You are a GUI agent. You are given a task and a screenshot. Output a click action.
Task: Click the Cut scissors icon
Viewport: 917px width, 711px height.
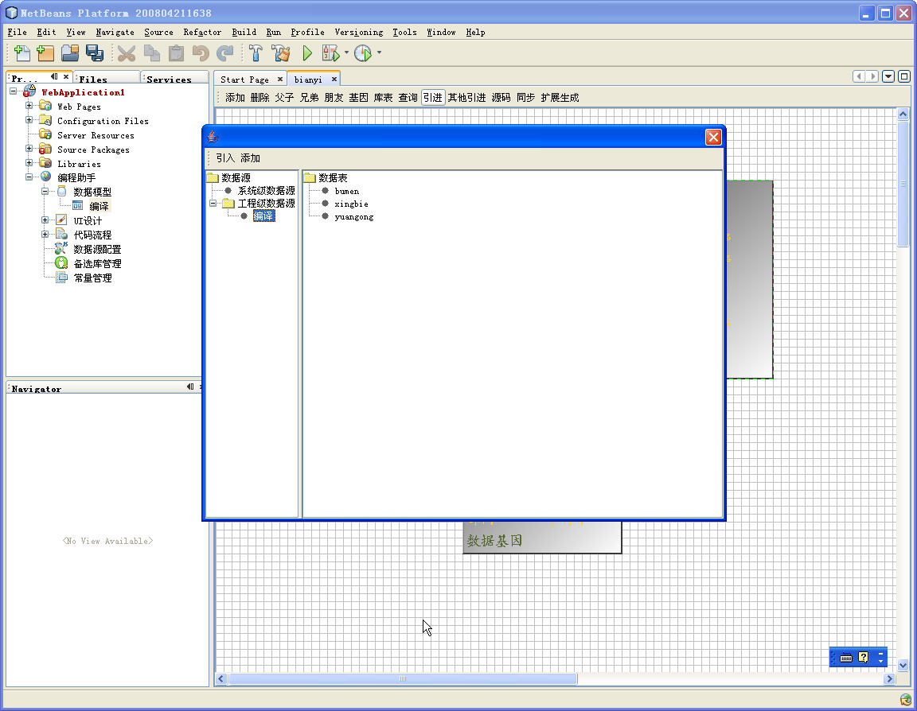126,53
